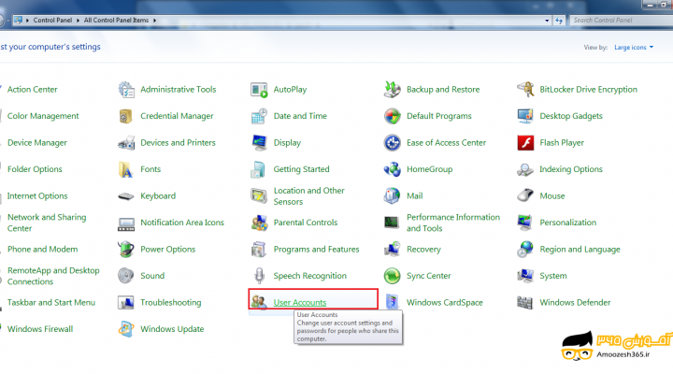Select Control Panel breadcrumb segment

click(x=52, y=21)
